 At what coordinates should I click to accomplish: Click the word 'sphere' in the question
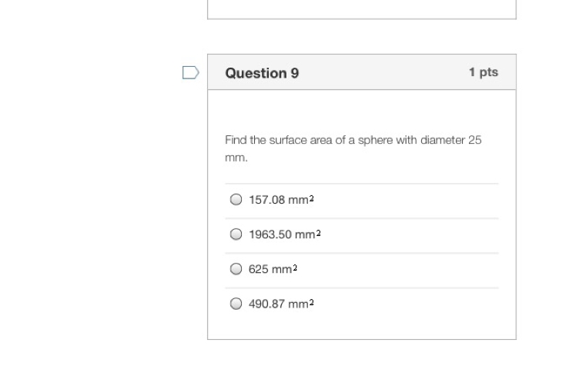(376, 140)
